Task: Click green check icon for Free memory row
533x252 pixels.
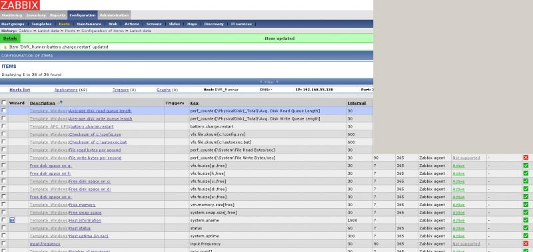Action: 526,205
